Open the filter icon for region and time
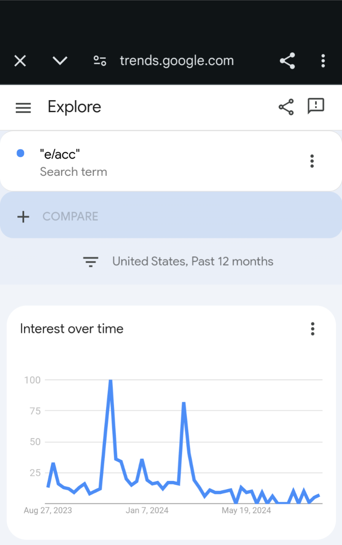Image resolution: width=342 pixels, height=545 pixels. (90, 261)
